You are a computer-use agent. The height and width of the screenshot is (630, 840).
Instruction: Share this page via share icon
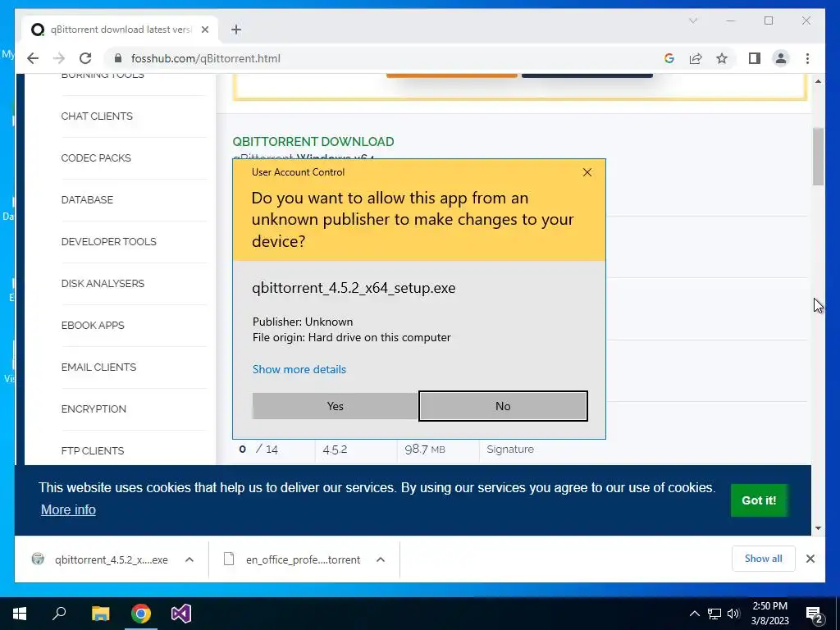coord(696,58)
